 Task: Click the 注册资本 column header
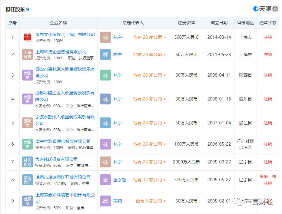186,23
